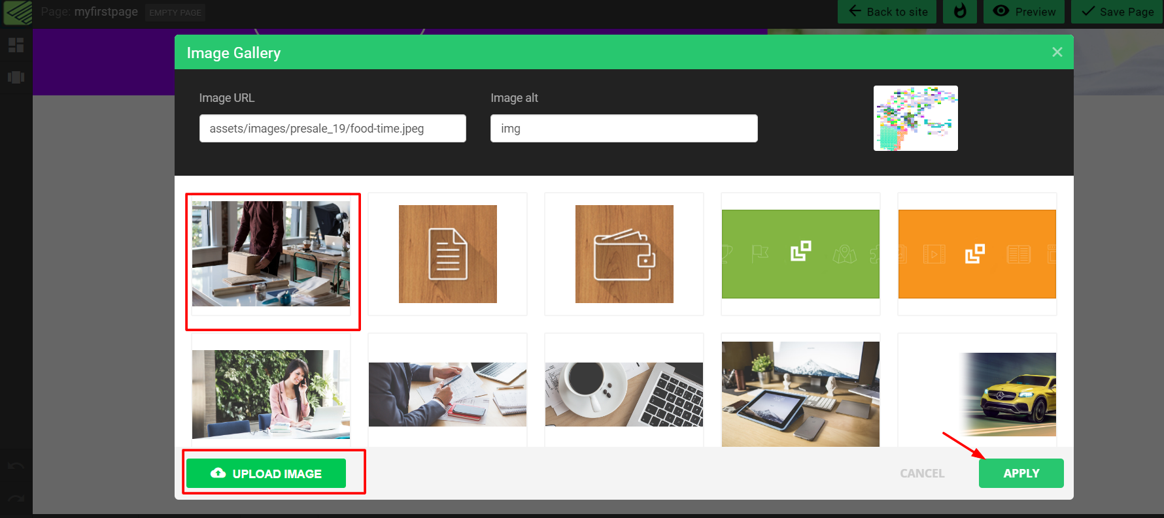This screenshot has width=1164, height=518.
Task: Click the page name myfirstpage
Action: pos(106,12)
